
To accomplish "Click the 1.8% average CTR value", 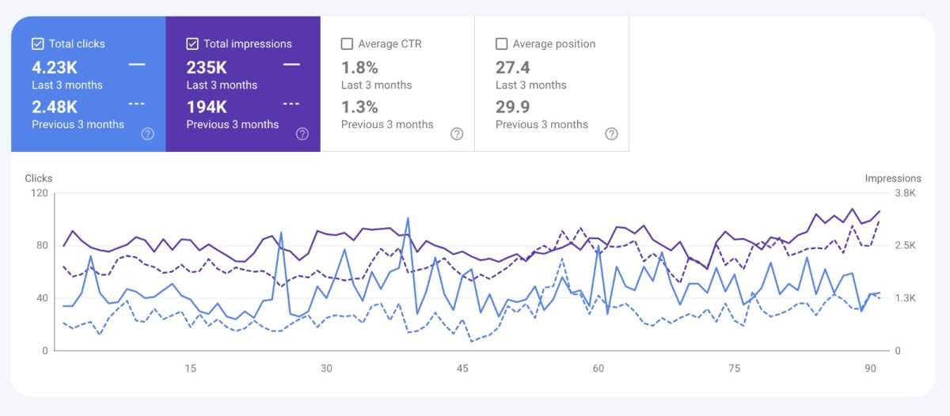I will pos(359,67).
